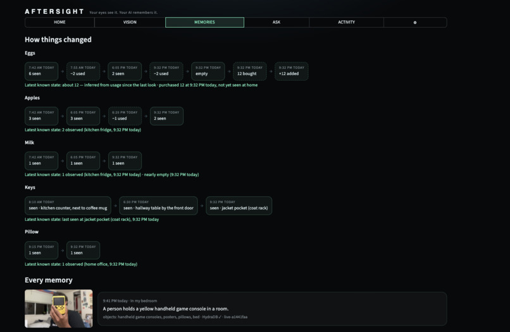Image resolution: width=510 pixels, height=332 pixels.
Task: Select Apples card '2 seen'
Action: click(x=166, y=116)
